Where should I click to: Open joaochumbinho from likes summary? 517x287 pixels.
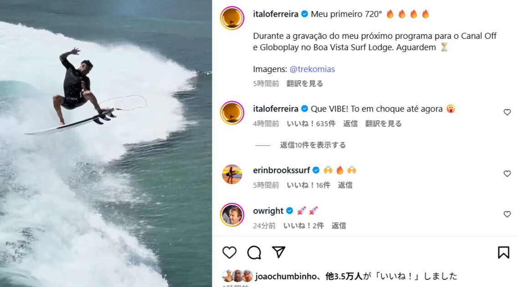(286, 276)
